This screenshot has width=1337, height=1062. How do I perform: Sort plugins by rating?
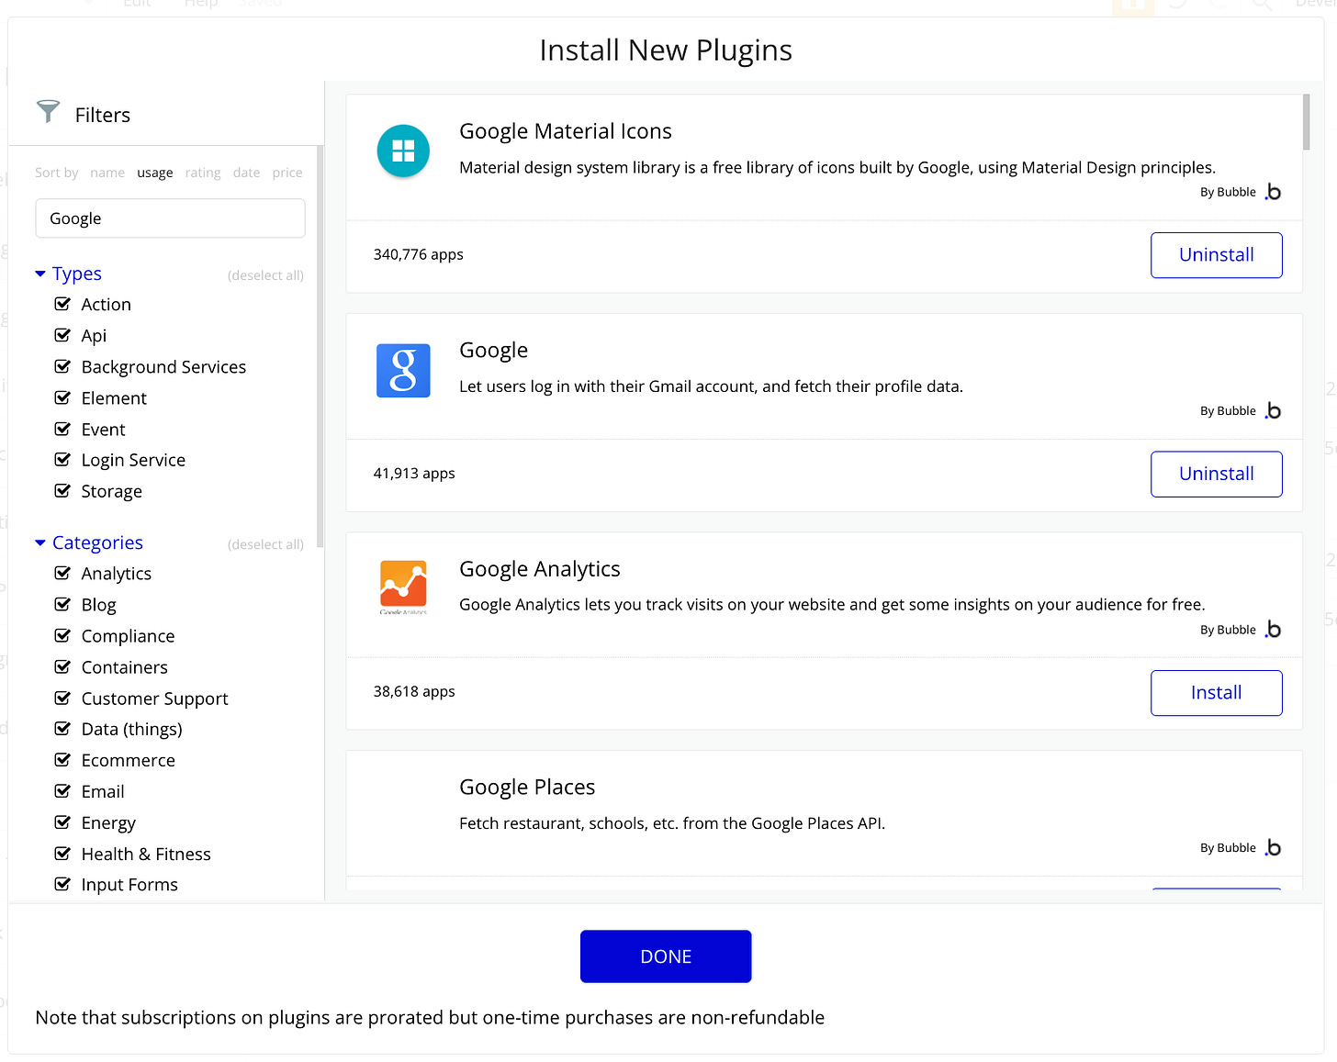203,173
